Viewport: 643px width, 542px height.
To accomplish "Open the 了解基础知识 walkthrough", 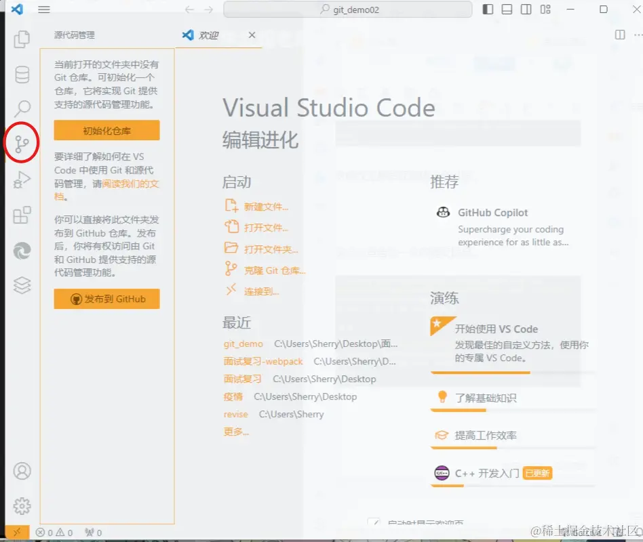I will pyautogui.click(x=513, y=399).
